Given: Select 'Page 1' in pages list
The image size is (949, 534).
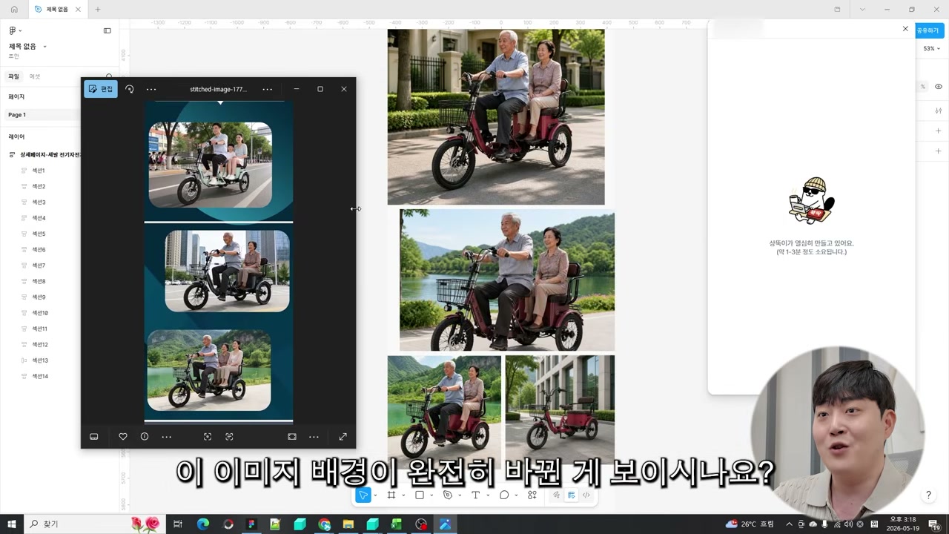Looking at the screenshot, I should click(x=43, y=115).
